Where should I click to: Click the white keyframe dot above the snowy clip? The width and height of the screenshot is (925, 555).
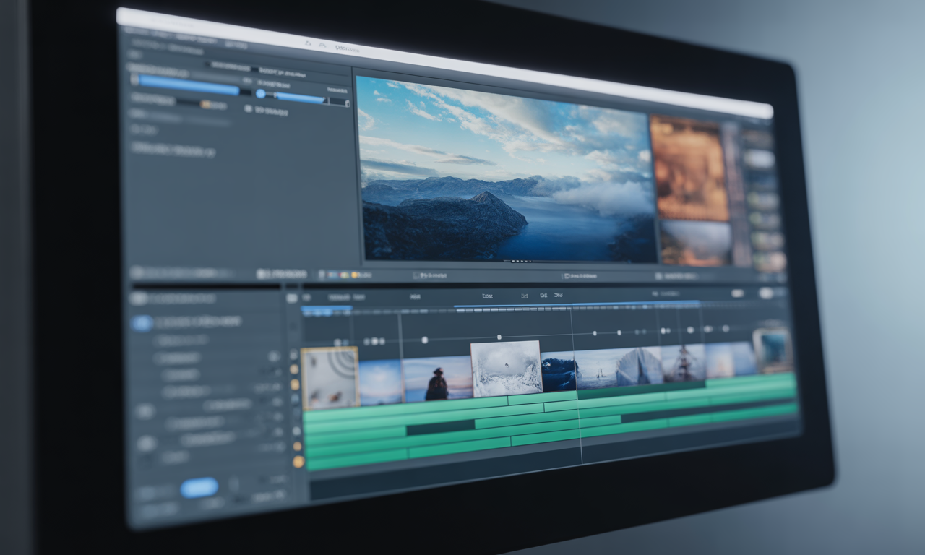pyautogui.click(x=499, y=337)
